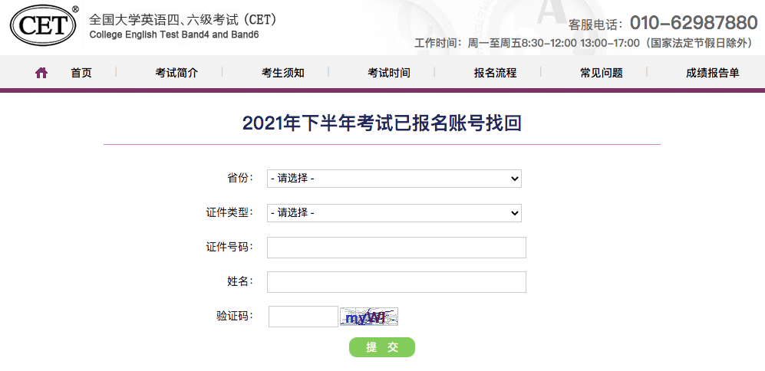
Task: Click the arrow on 省份 select box
Action: coord(514,179)
